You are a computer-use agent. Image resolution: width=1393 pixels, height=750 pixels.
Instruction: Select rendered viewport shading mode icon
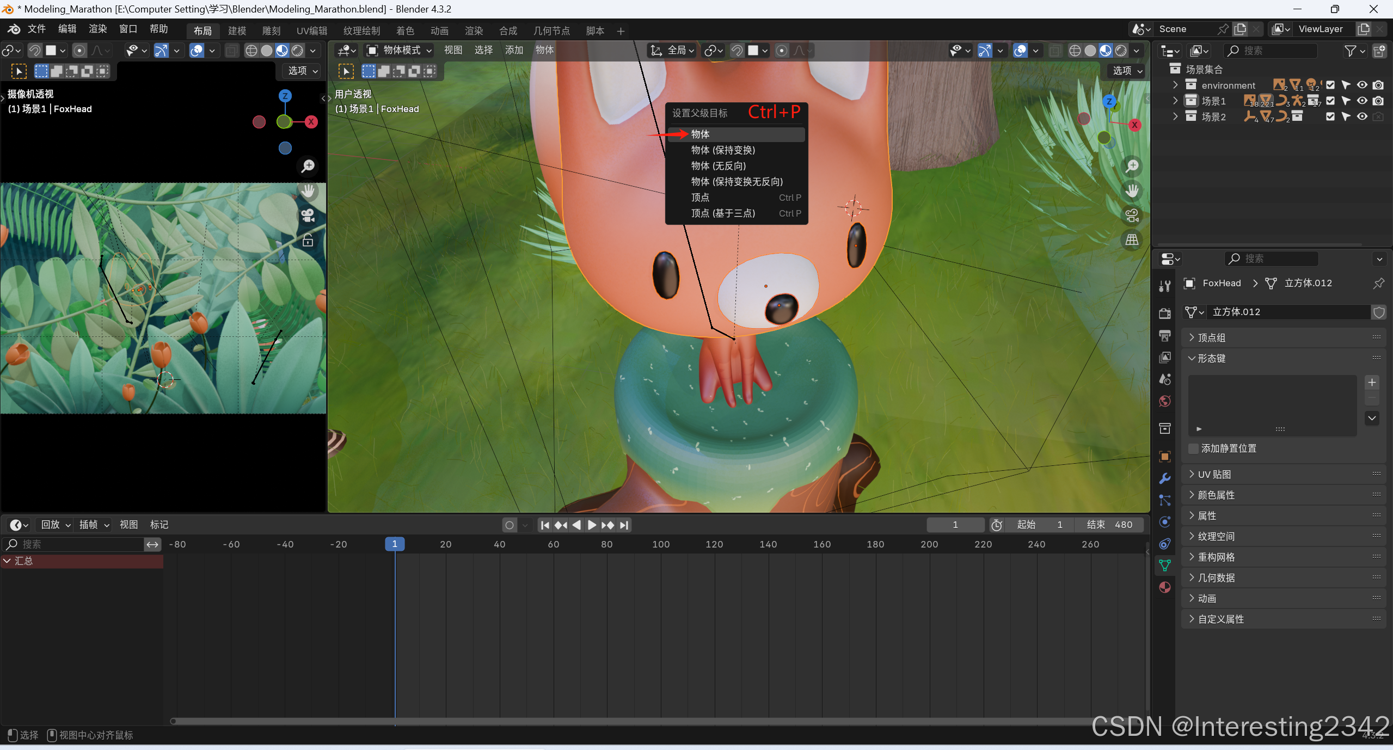point(1121,51)
